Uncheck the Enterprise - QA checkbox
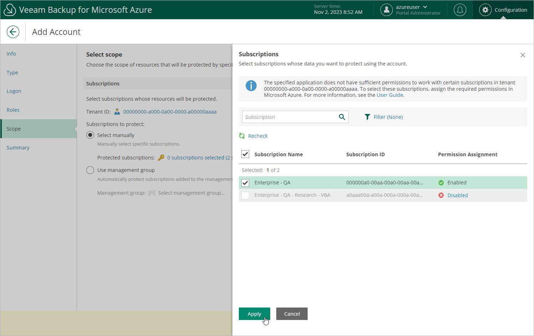 245,183
